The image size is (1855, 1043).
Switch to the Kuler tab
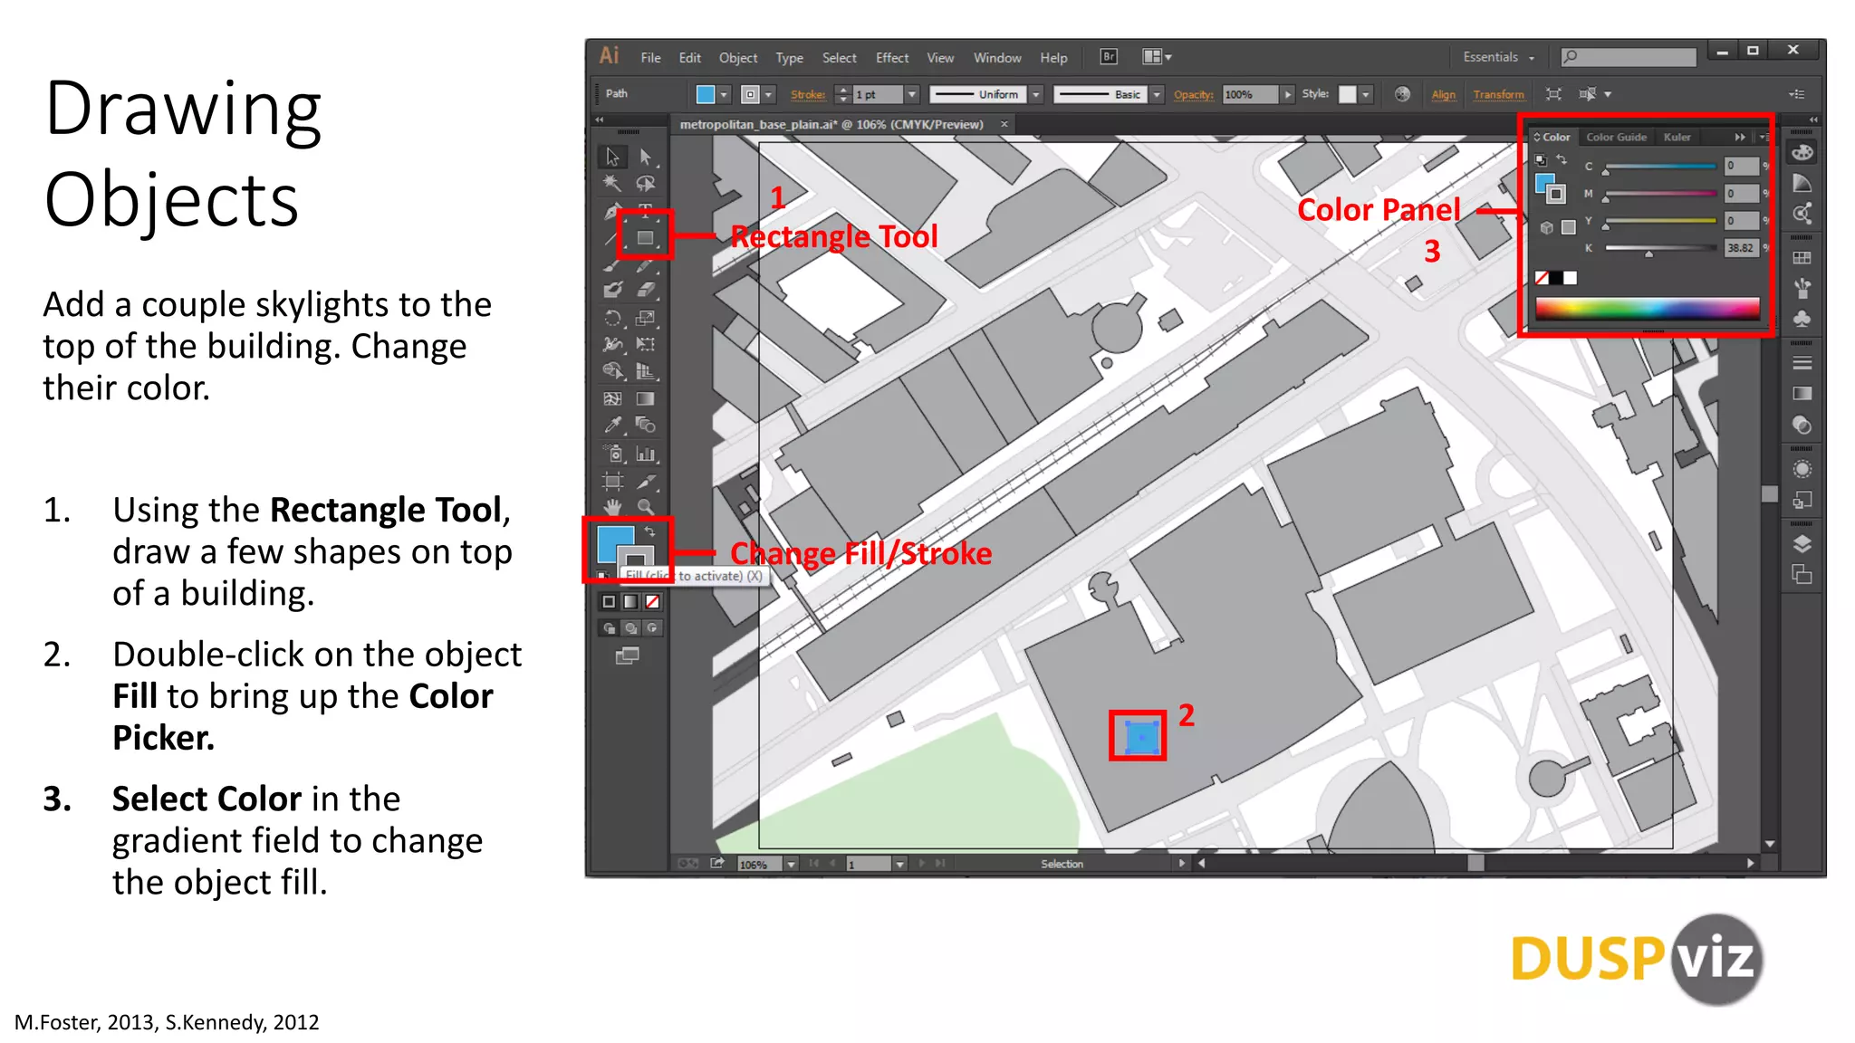[1677, 137]
